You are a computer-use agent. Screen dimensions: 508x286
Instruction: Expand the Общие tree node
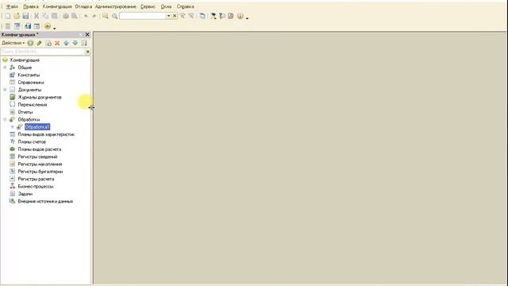click(x=5, y=68)
